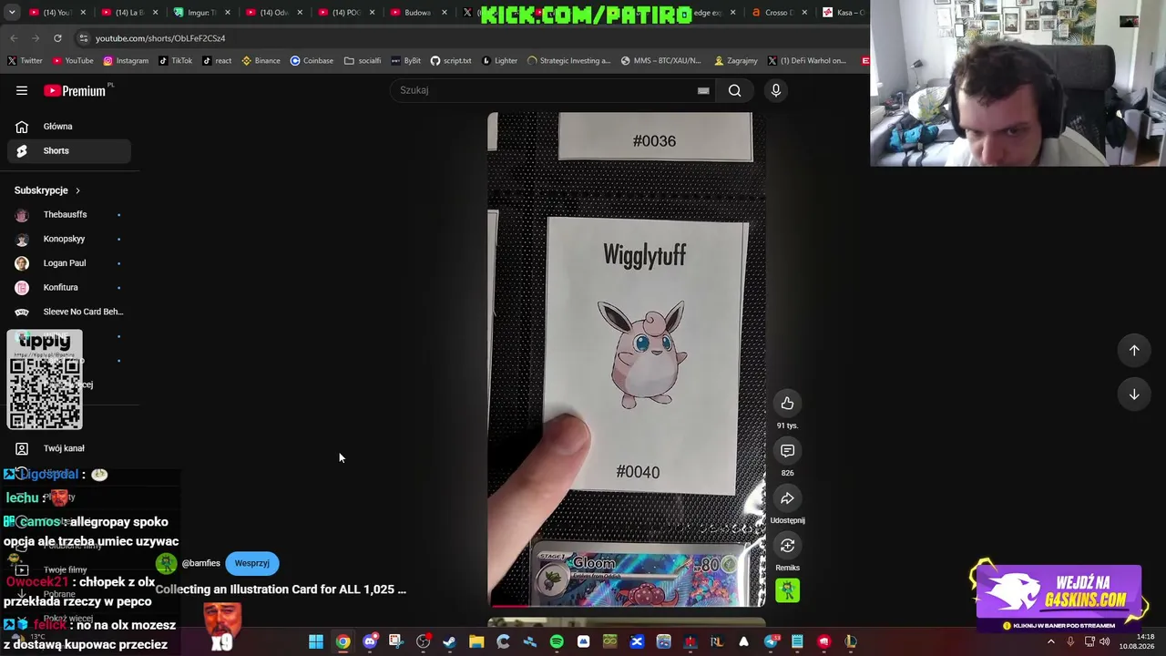Open Główna home page in sidebar
The height and width of the screenshot is (656, 1166).
coord(69,127)
